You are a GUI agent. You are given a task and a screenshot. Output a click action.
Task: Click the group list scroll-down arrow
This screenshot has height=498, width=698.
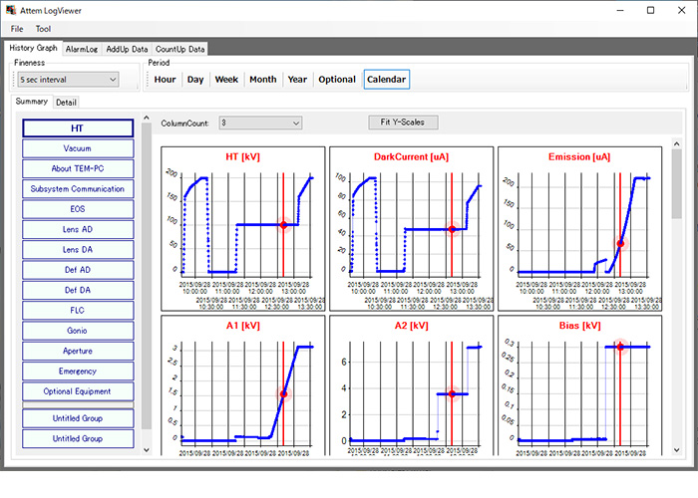click(147, 450)
